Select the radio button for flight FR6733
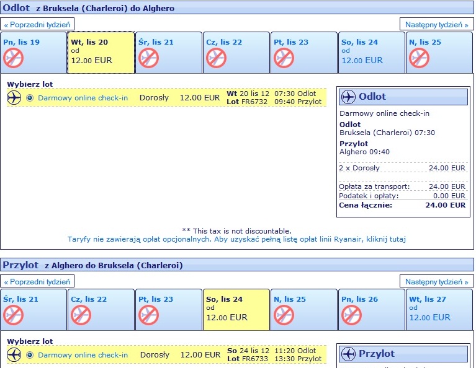 click(30, 355)
